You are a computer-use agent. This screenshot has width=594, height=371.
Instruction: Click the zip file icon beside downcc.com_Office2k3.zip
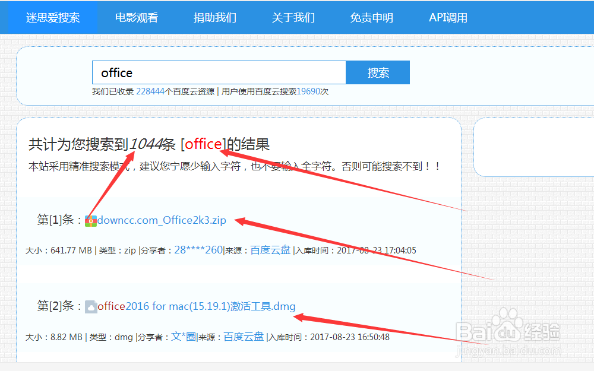click(90, 220)
